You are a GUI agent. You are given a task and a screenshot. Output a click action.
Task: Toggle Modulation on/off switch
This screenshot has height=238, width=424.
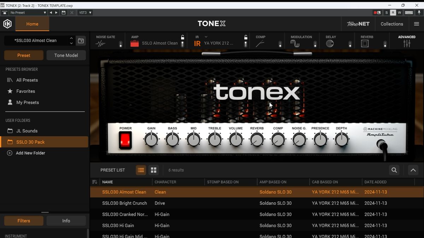click(315, 44)
